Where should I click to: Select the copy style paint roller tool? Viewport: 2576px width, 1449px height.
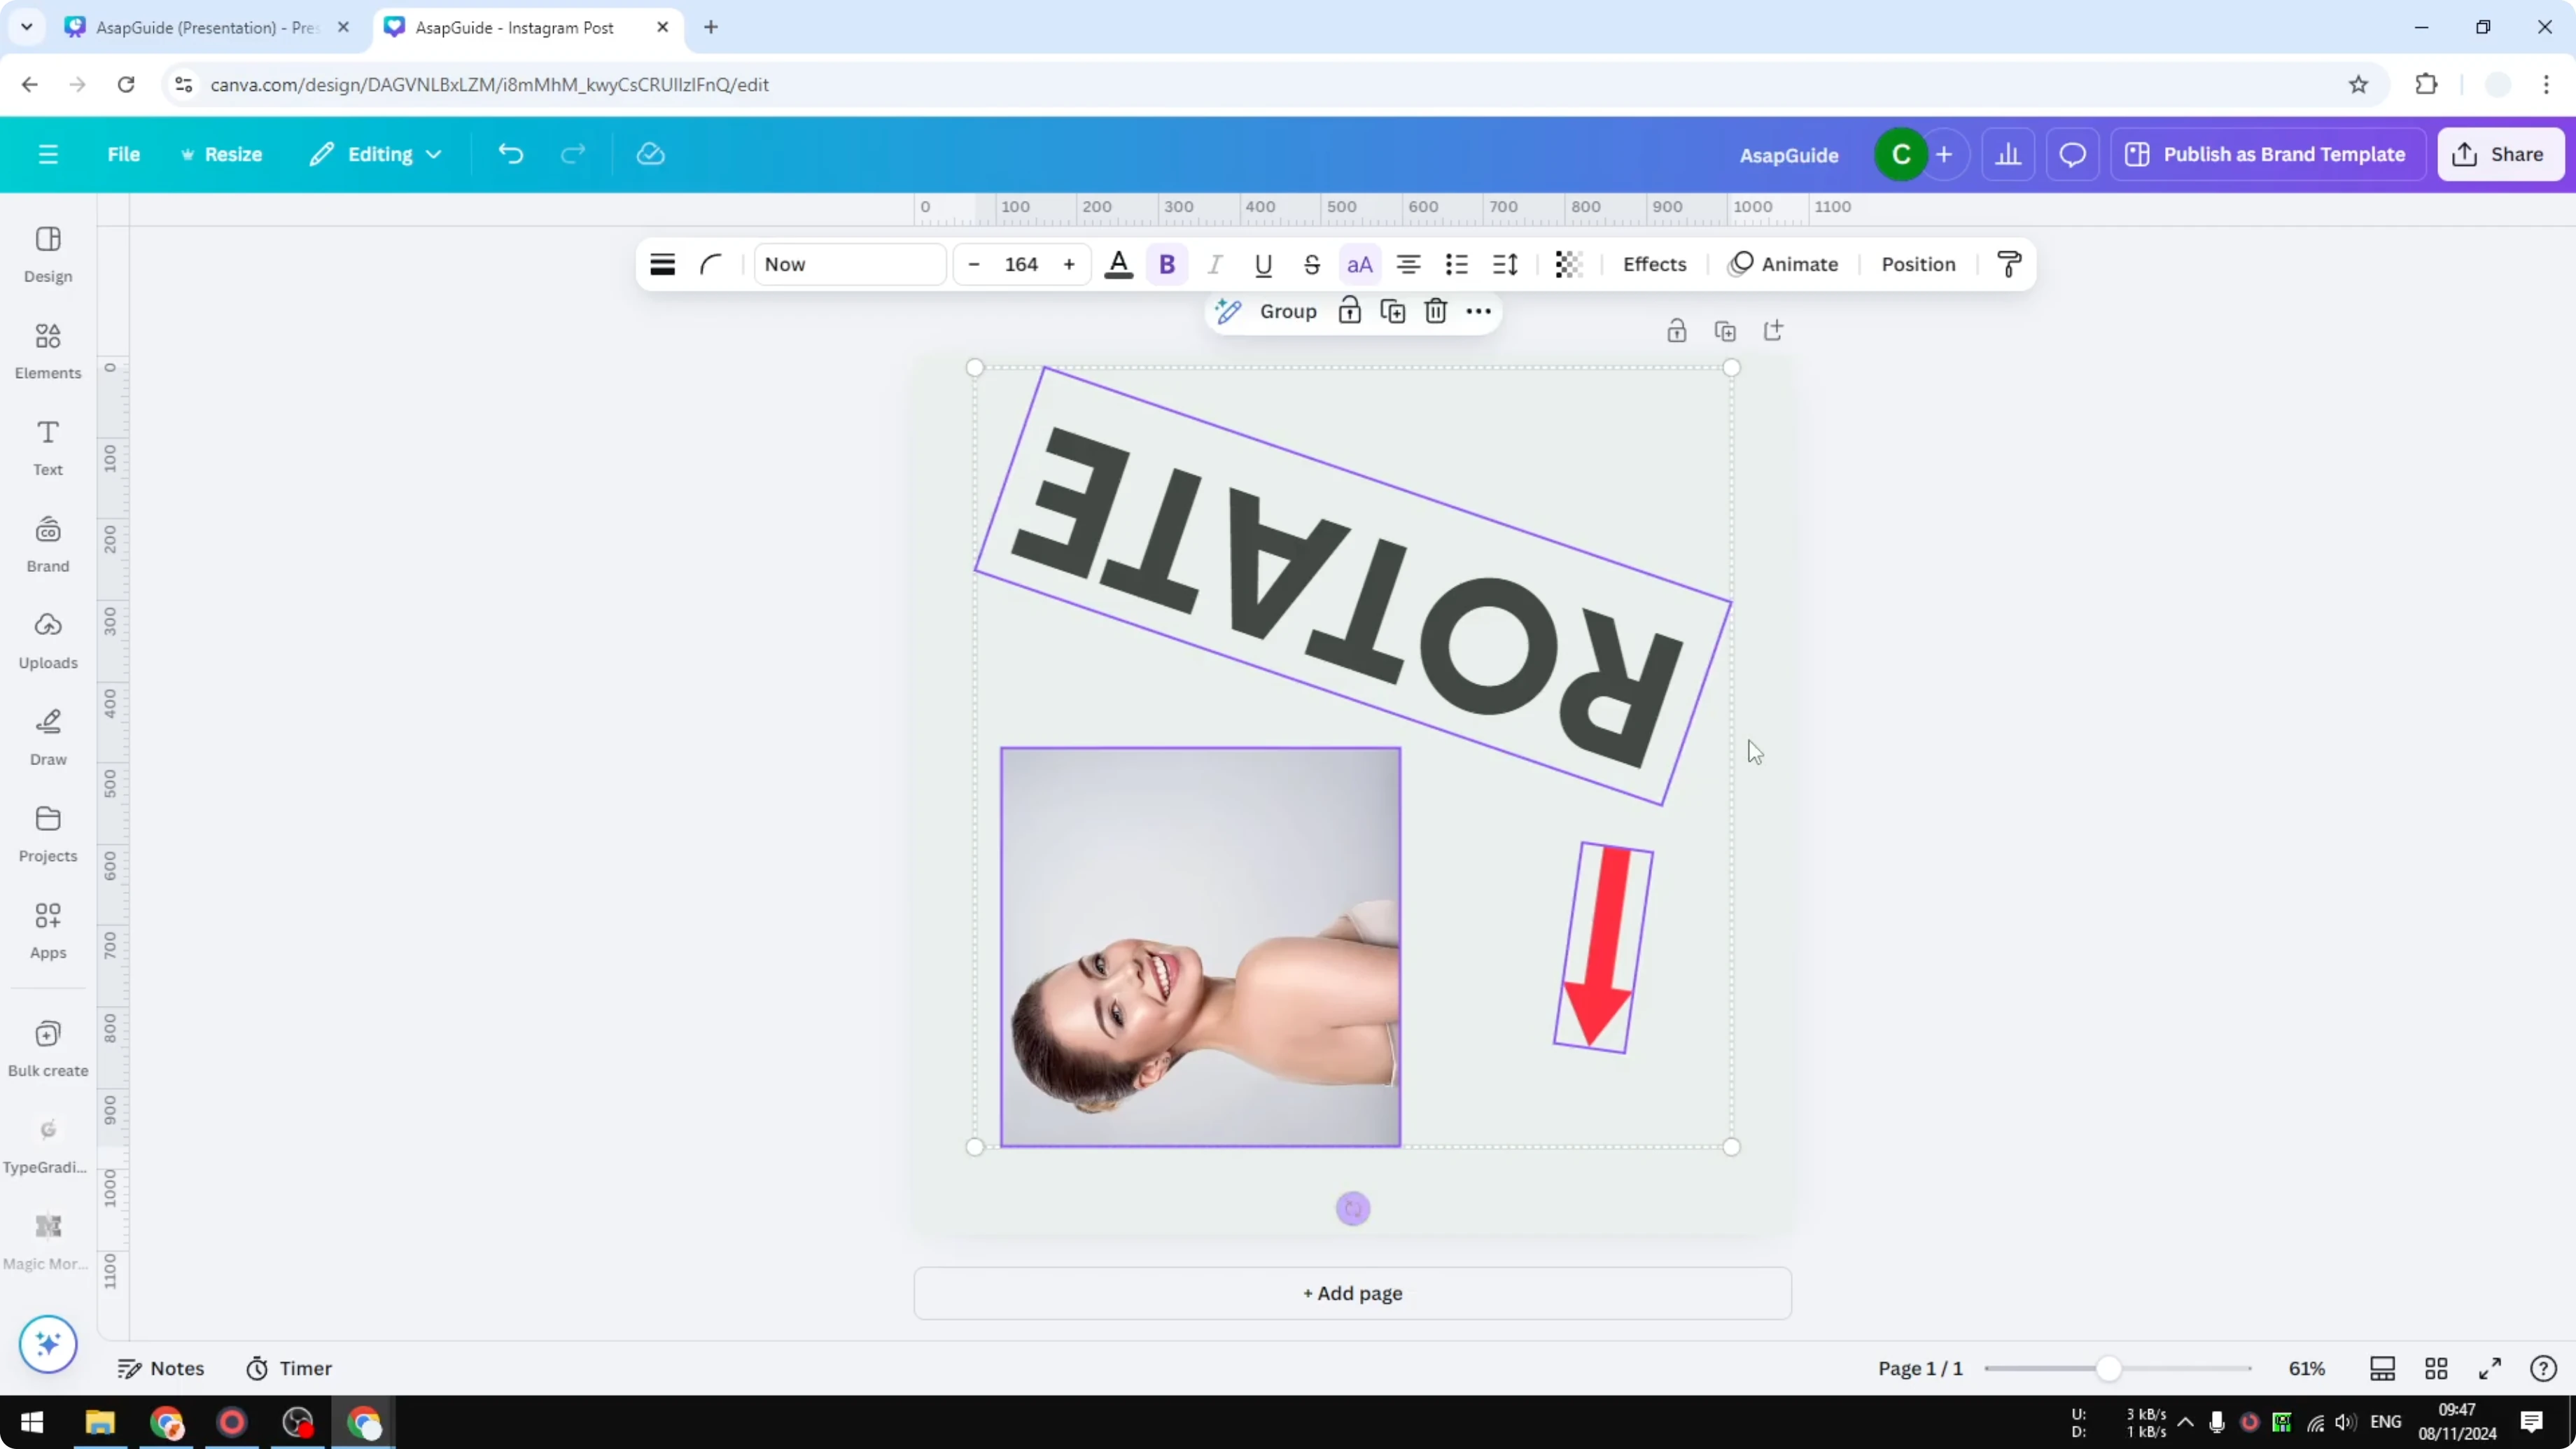pos(2010,264)
